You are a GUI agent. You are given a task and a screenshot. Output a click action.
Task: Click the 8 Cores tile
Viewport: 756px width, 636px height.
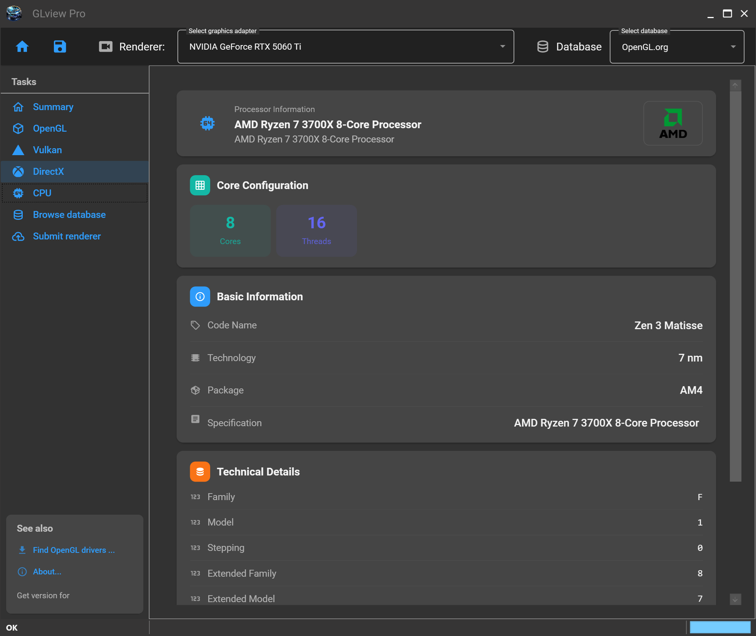[230, 231]
